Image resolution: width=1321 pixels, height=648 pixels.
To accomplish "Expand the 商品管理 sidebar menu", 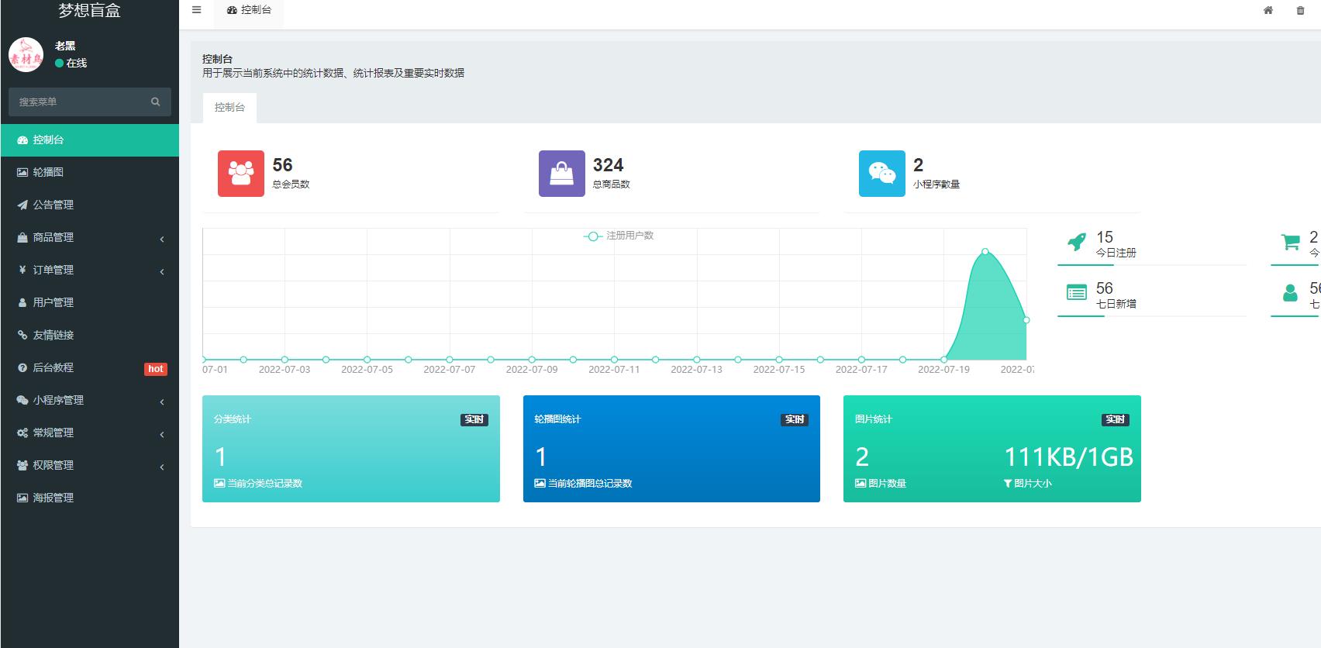I will 89,238.
